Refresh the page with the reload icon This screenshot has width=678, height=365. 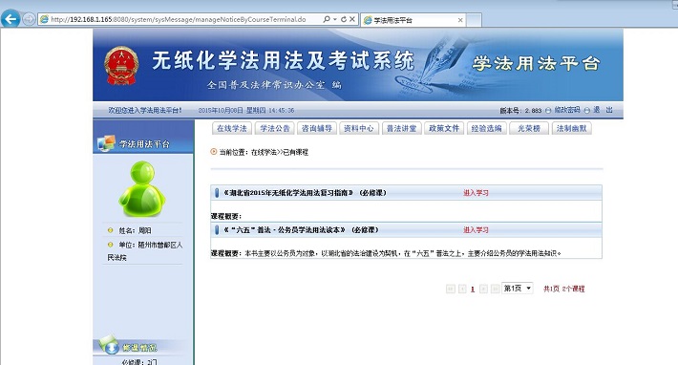click(x=344, y=19)
